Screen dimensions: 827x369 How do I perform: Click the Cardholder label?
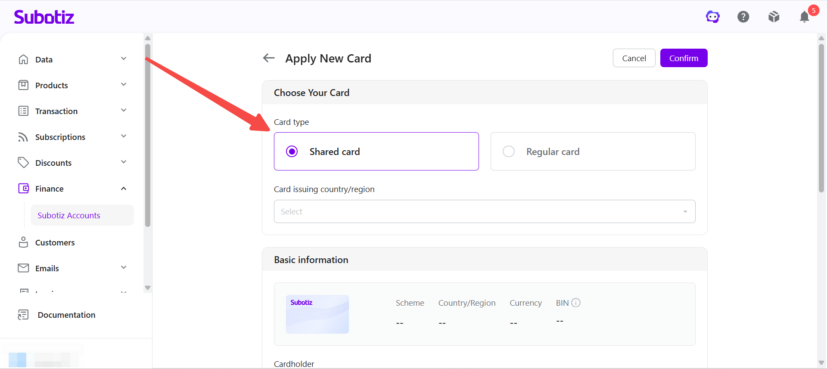click(294, 364)
